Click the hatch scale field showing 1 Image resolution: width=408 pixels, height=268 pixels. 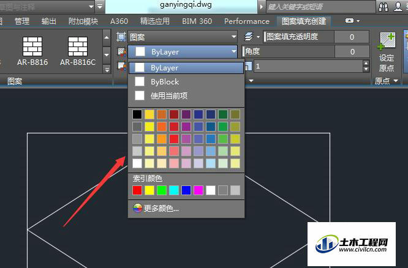coord(308,66)
